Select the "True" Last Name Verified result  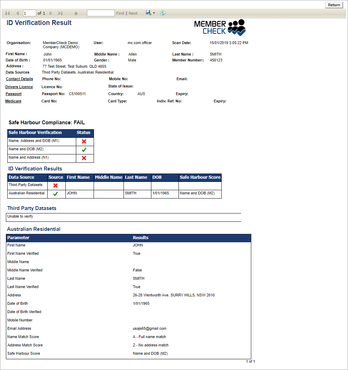tap(137, 287)
